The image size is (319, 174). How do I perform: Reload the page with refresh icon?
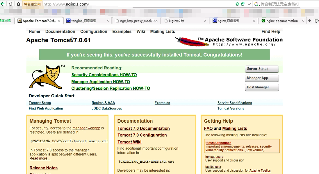click(10, 4)
